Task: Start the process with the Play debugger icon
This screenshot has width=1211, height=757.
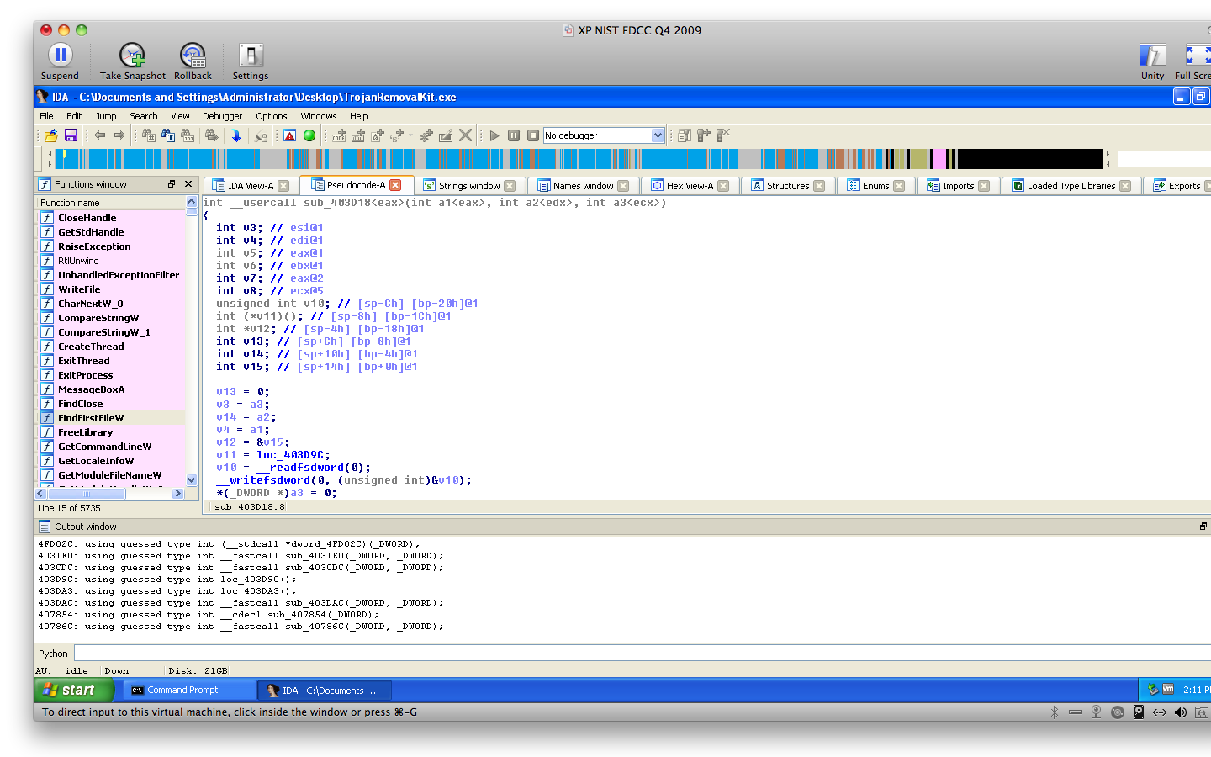Action: [x=494, y=135]
